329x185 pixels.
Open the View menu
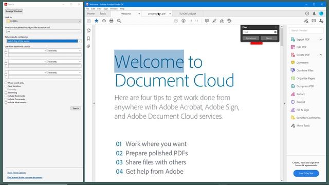click(99, 9)
